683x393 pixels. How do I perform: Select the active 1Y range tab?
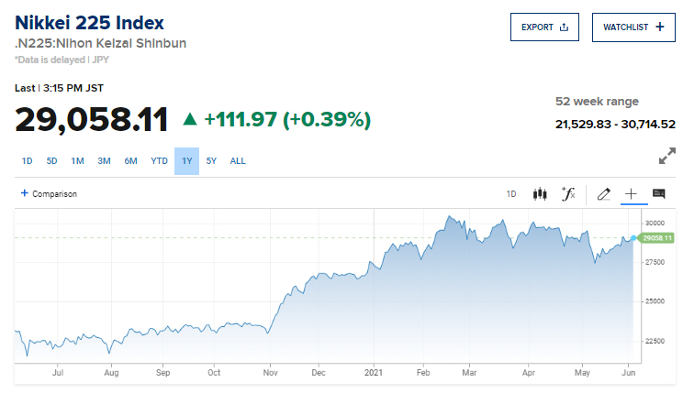tap(186, 161)
